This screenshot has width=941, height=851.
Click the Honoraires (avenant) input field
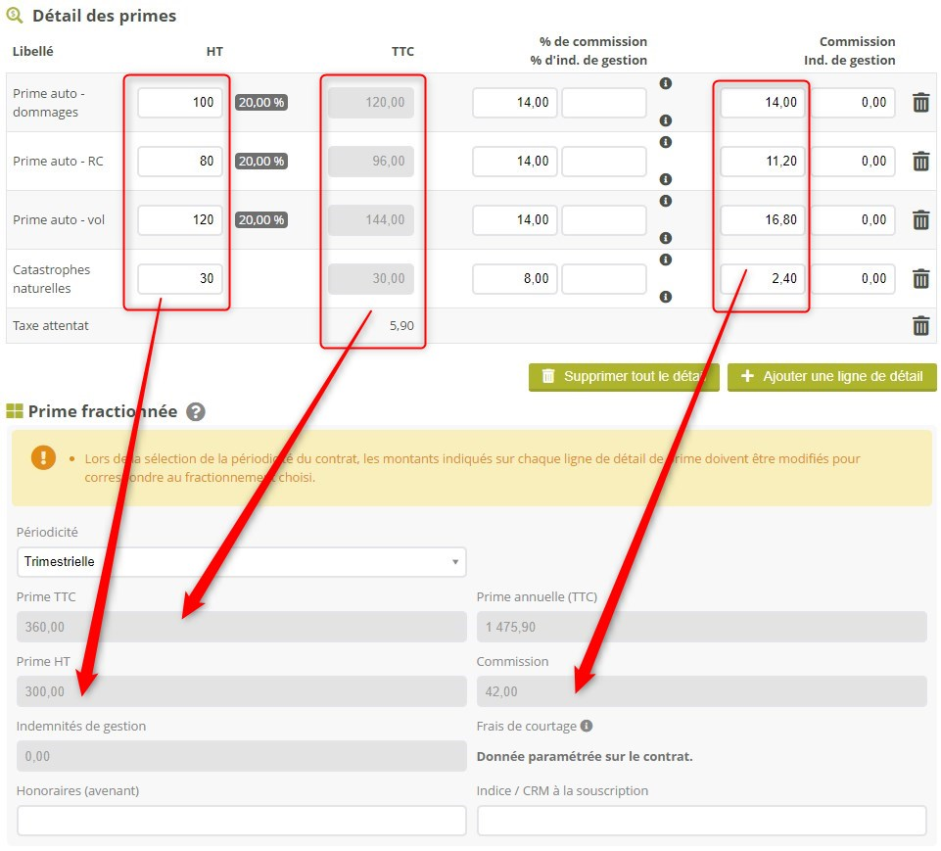click(x=241, y=821)
